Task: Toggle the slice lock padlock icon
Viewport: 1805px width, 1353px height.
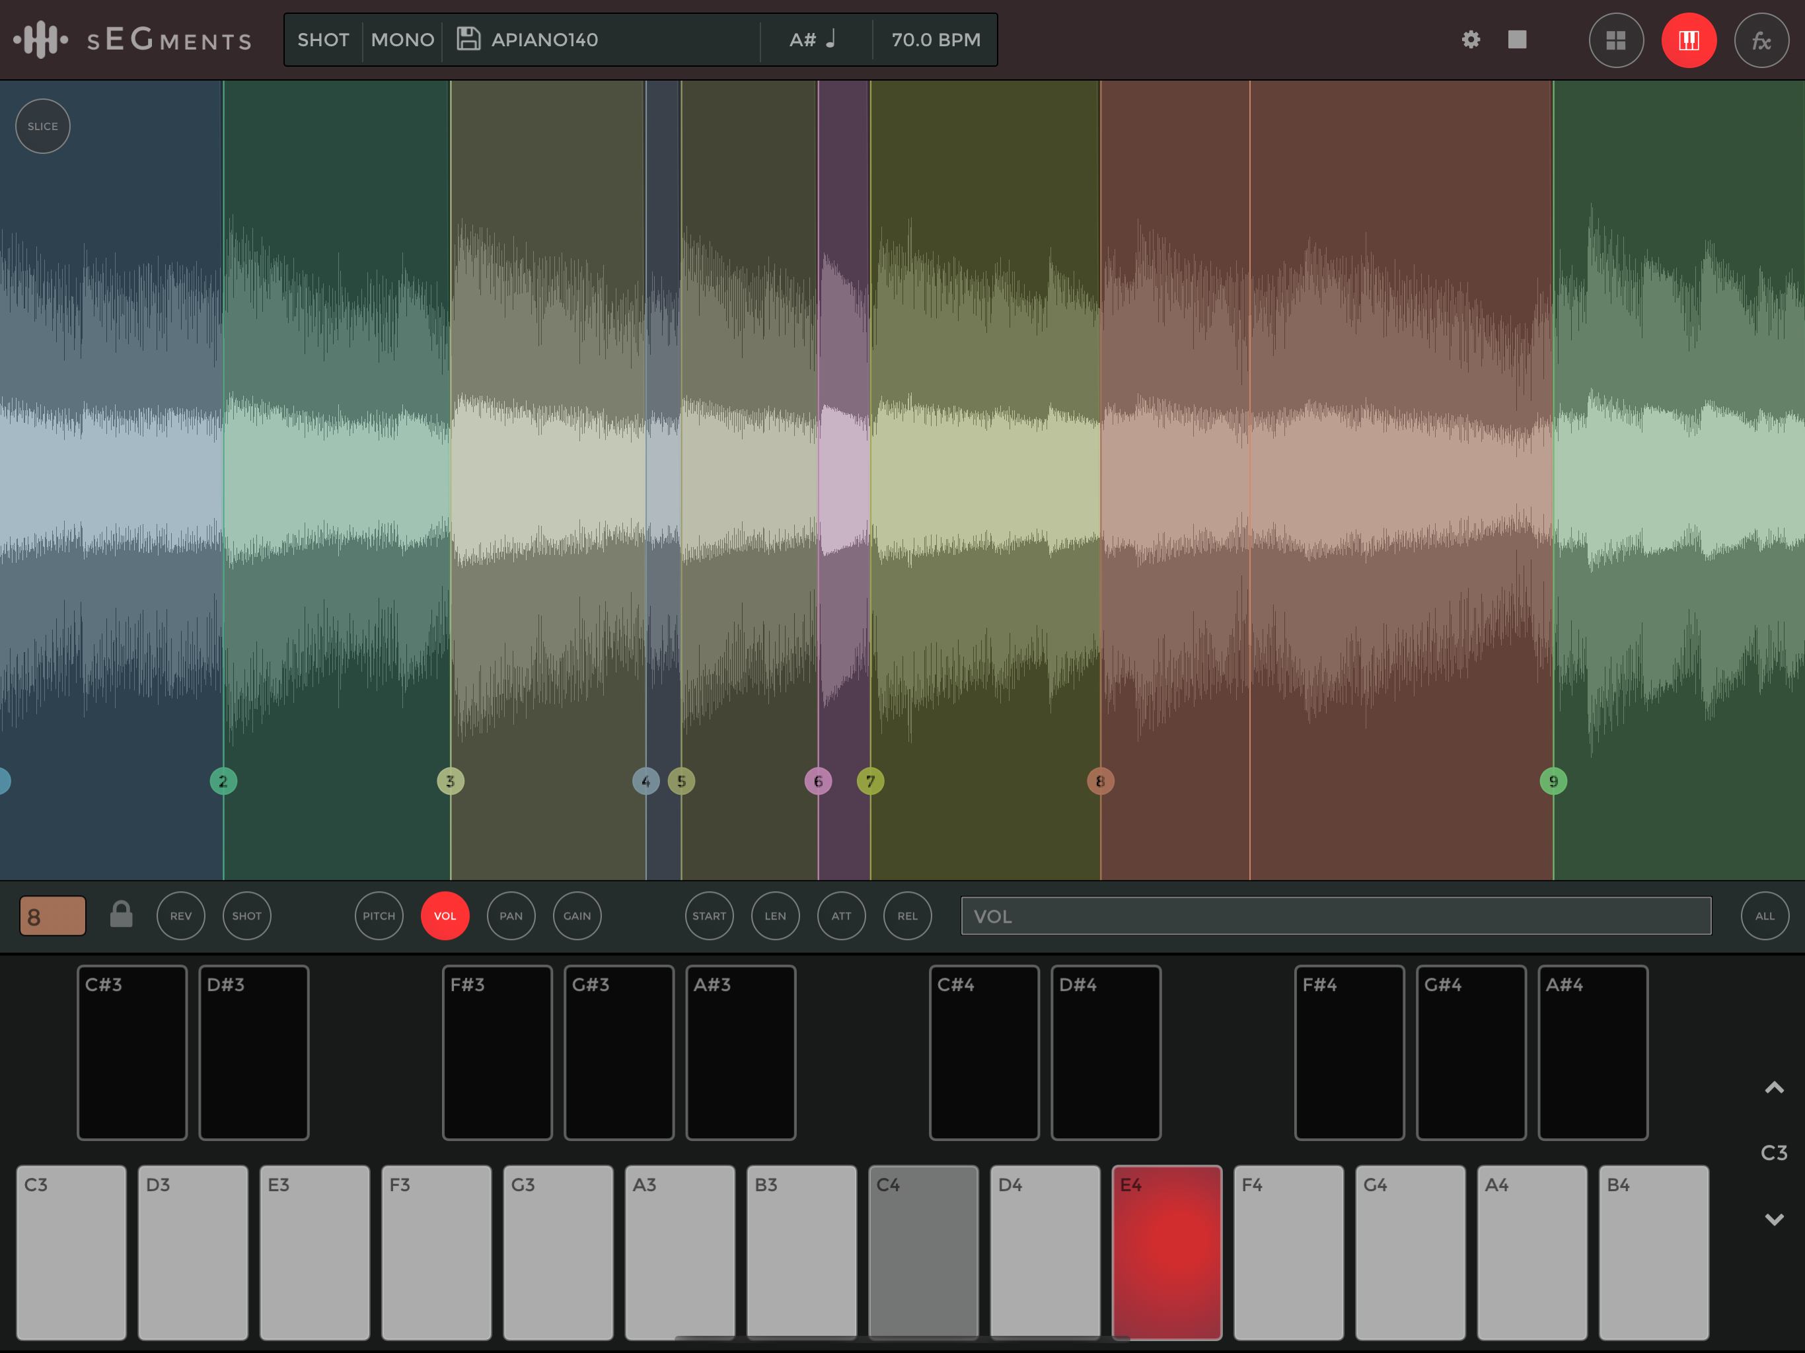Action: 121,915
